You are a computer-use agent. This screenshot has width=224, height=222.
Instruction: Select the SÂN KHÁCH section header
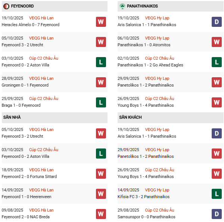[130, 118]
